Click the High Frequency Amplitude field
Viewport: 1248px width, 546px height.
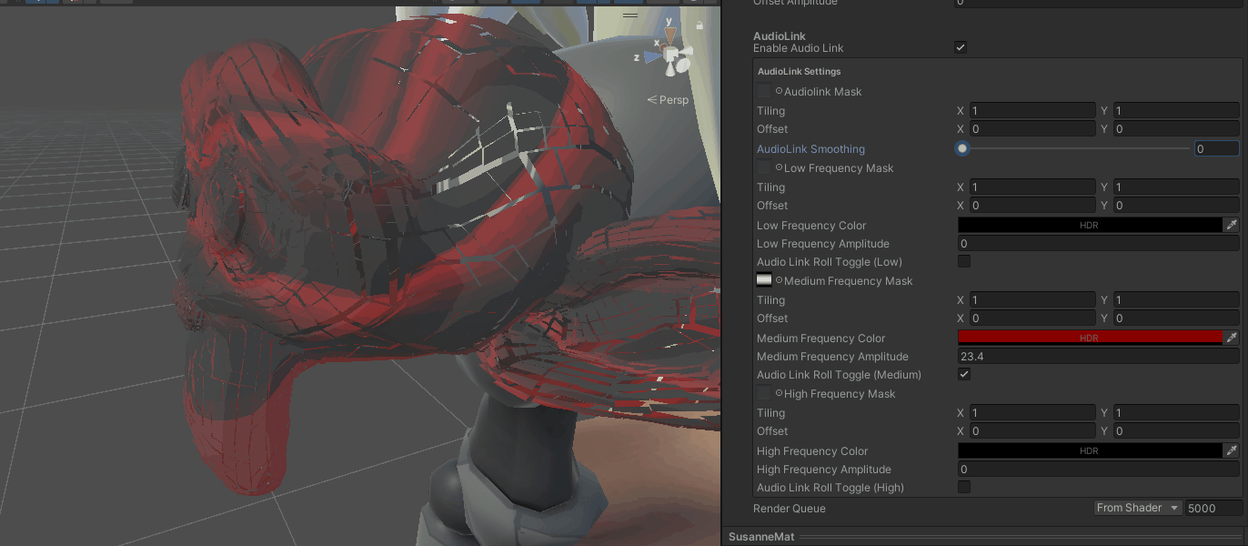click(x=1099, y=469)
